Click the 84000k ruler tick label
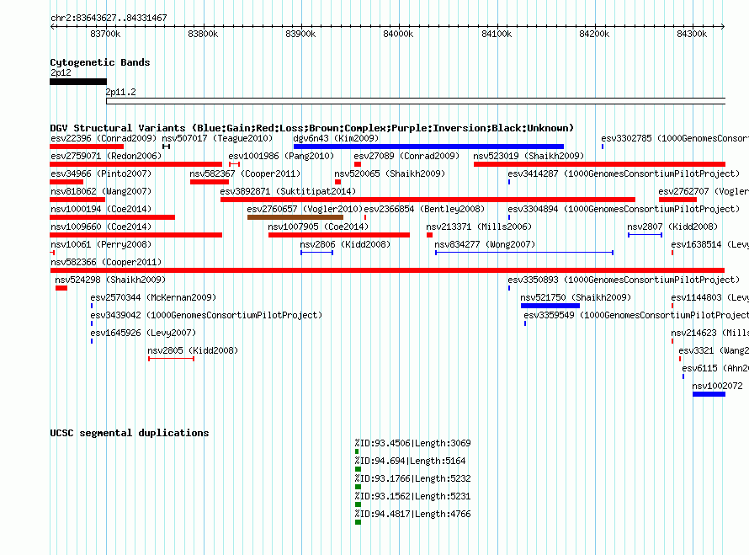The width and height of the screenshot is (749, 555). tap(398, 34)
